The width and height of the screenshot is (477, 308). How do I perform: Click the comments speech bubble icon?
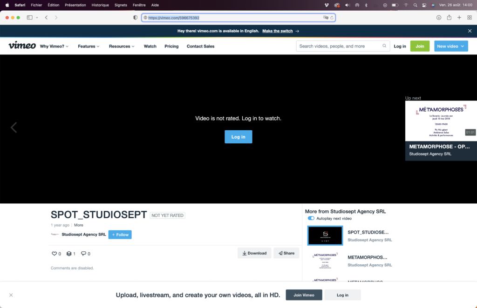coord(83,253)
